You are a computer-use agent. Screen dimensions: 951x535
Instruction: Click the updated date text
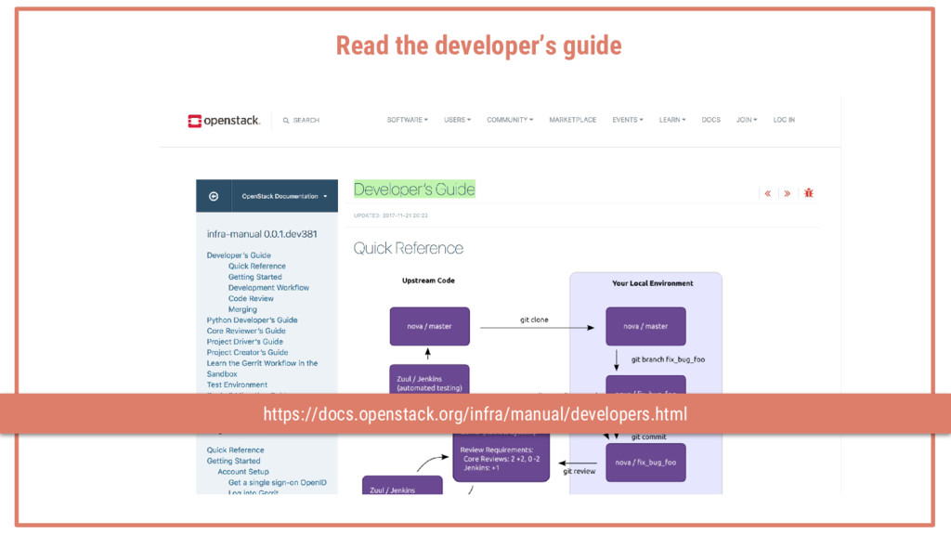pos(391,215)
